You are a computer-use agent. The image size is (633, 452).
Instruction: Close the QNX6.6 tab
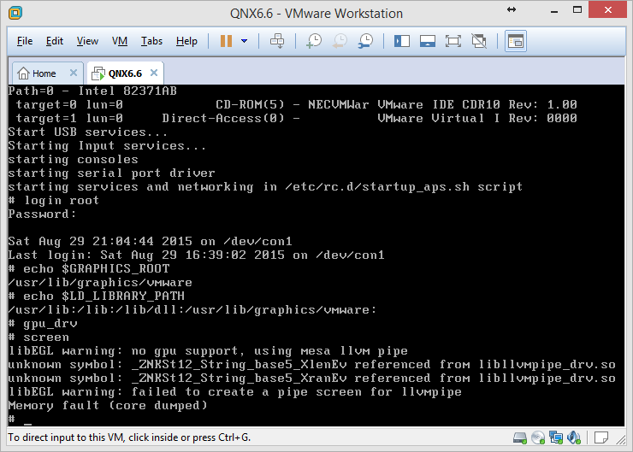(x=153, y=73)
